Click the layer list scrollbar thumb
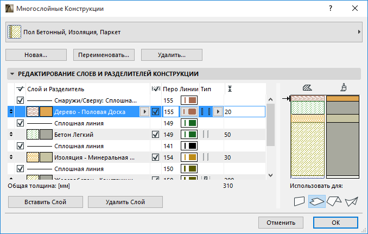368x234 pixels. [x=271, y=125]
